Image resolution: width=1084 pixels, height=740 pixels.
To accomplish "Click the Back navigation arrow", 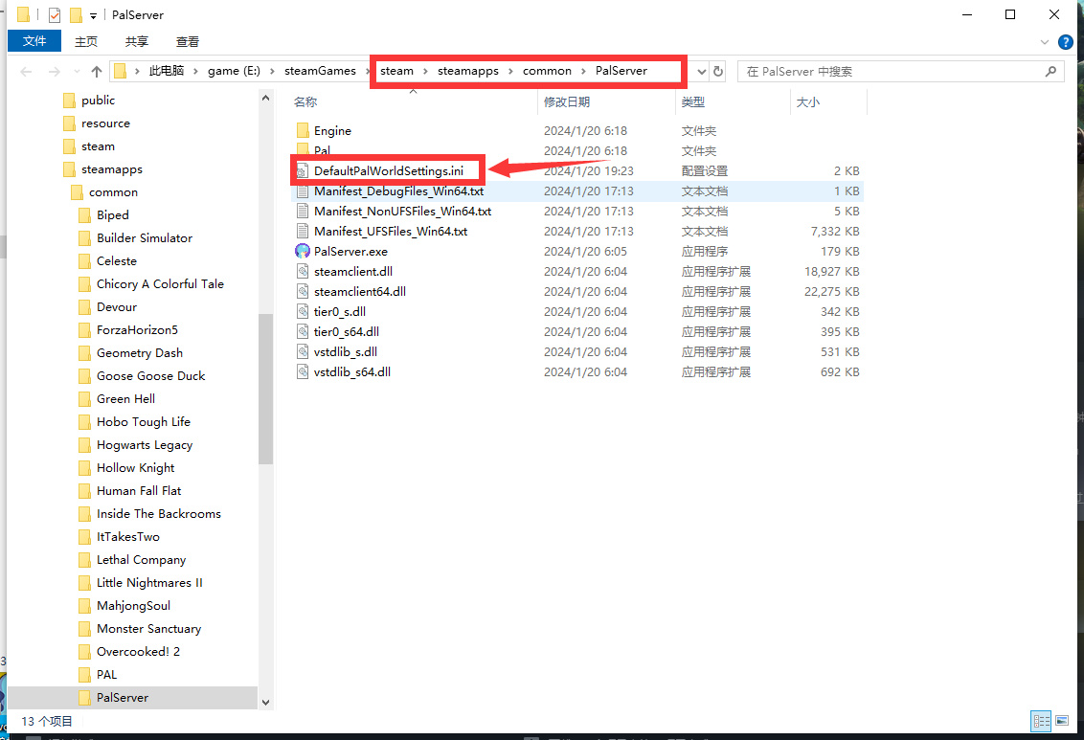I will 26,72.
